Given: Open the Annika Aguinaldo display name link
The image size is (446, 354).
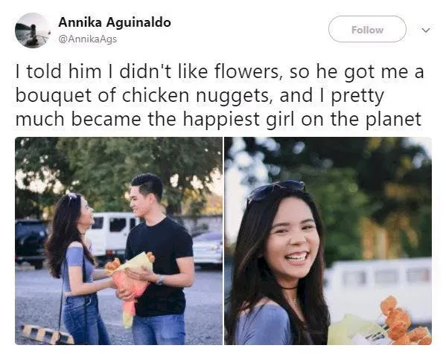Looking at the screenshot, I should (115, 22).
